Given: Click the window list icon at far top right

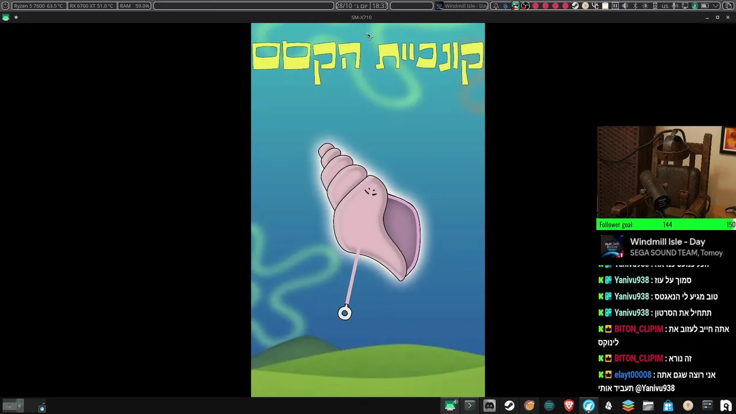Looking at the screenshot, I should (x=728, y=6).
